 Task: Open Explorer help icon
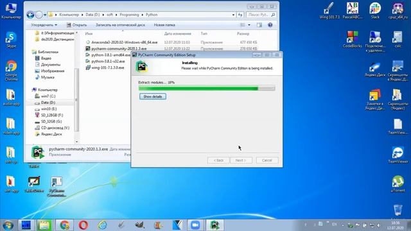click(x=270, y=25)
